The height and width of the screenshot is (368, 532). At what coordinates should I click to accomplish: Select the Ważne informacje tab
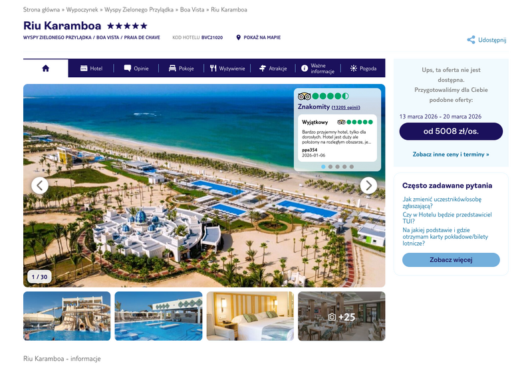point(318,69)
